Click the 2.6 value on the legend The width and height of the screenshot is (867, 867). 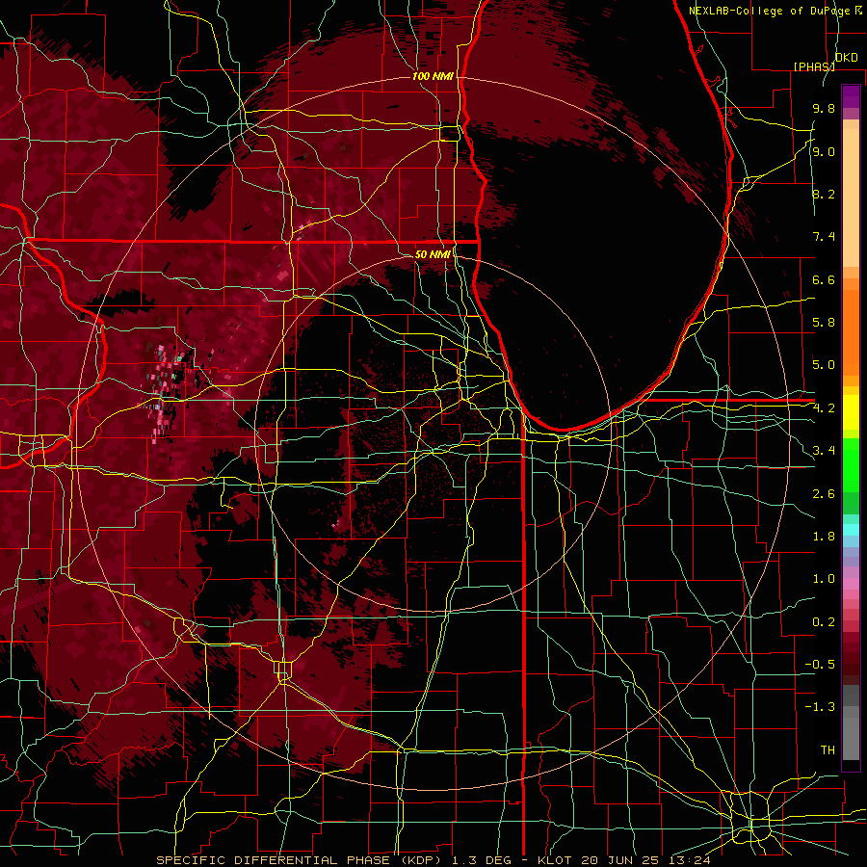pos(824,494)
